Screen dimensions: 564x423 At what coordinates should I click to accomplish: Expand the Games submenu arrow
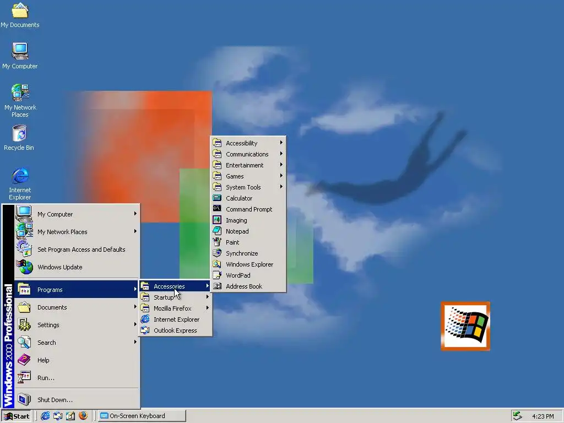click(281, 176)
